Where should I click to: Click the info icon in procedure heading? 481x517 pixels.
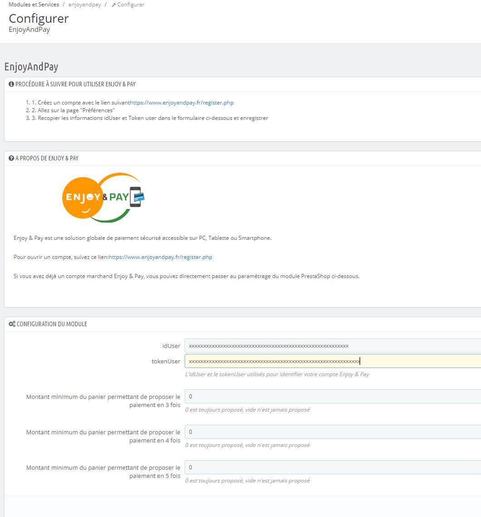click(x=11, y=84)
